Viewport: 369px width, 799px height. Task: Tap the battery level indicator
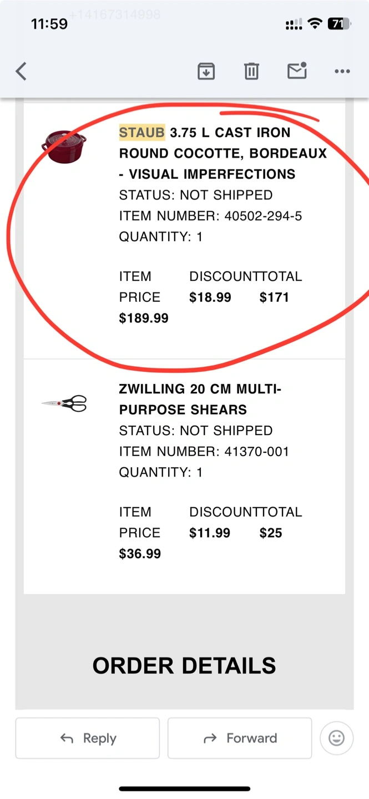coord(338,24)
